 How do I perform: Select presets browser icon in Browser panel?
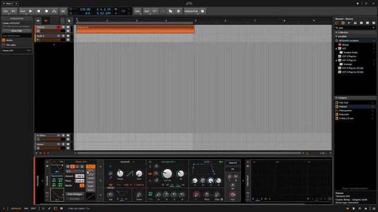(343, 23)
